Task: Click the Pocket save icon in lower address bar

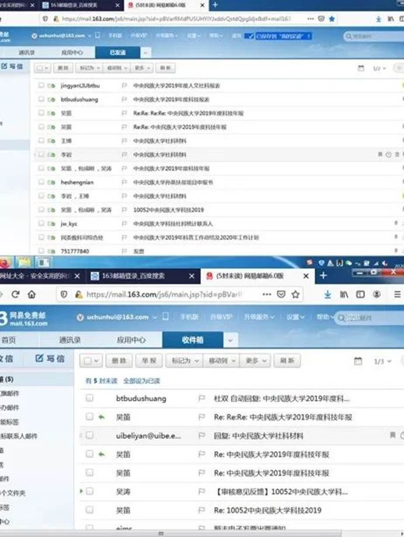Action: (281, 294)
